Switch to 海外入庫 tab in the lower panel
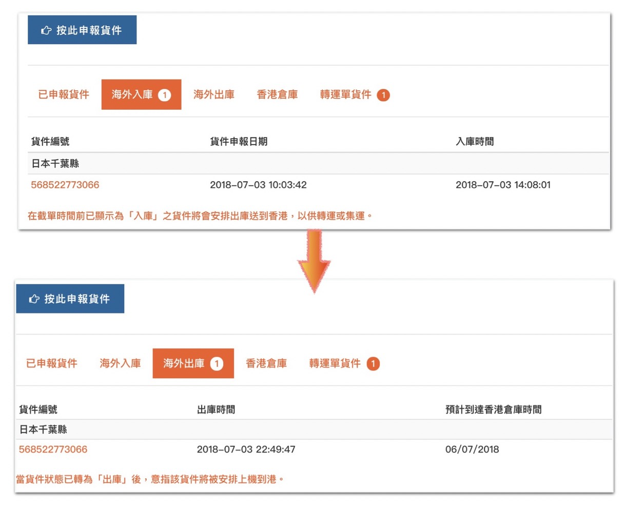Screen dimensions: 624x508 (x=120, y=363)
